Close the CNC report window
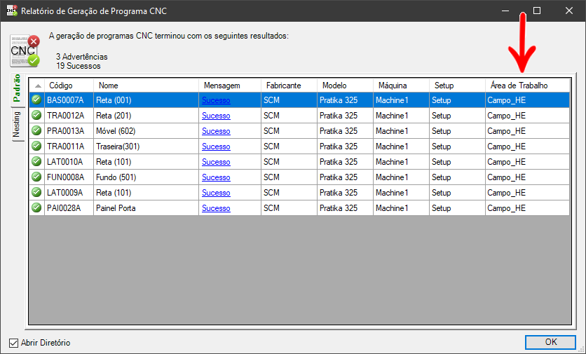The height and width of the screenshot is (354, 586). [x=568, y=11]
